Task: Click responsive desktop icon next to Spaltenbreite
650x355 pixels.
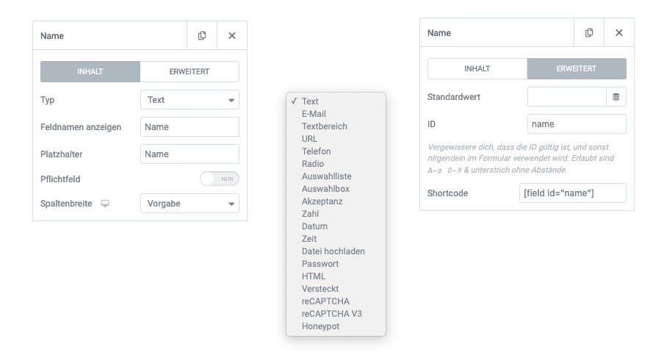Action: tap(105, 204)
